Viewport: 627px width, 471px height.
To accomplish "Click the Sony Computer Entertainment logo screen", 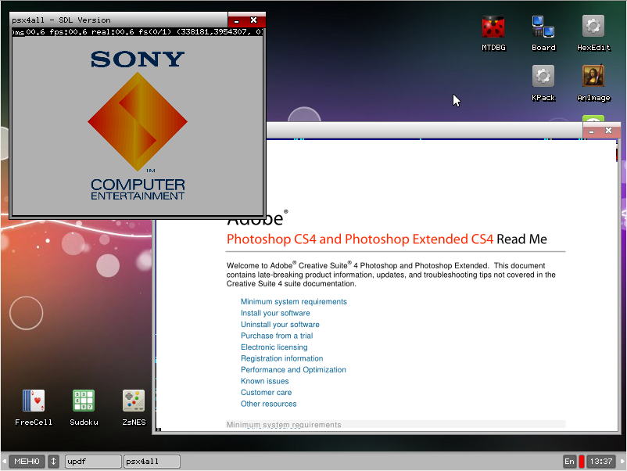I will click(138, 126).
